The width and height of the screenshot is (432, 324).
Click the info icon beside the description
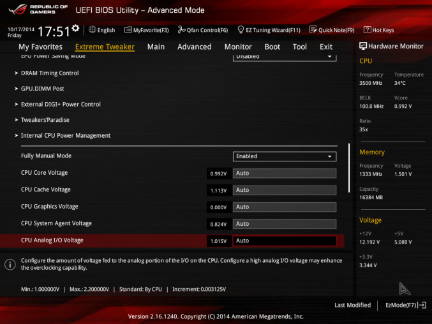[10, 265]
